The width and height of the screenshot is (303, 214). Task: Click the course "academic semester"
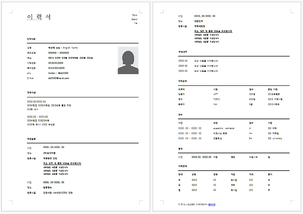[x=224, y=128]
